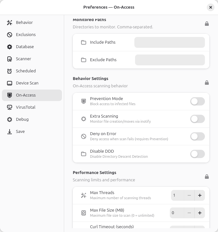Decrease Max Threads with the minus button
The height and width of the screenshot is (232, 218).
click(189, 195)
